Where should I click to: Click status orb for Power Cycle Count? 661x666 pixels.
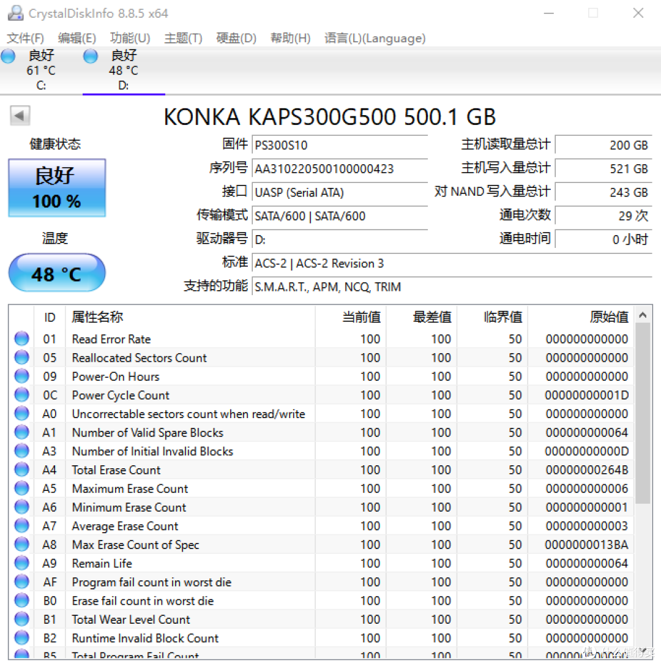(x=21, y=395)
